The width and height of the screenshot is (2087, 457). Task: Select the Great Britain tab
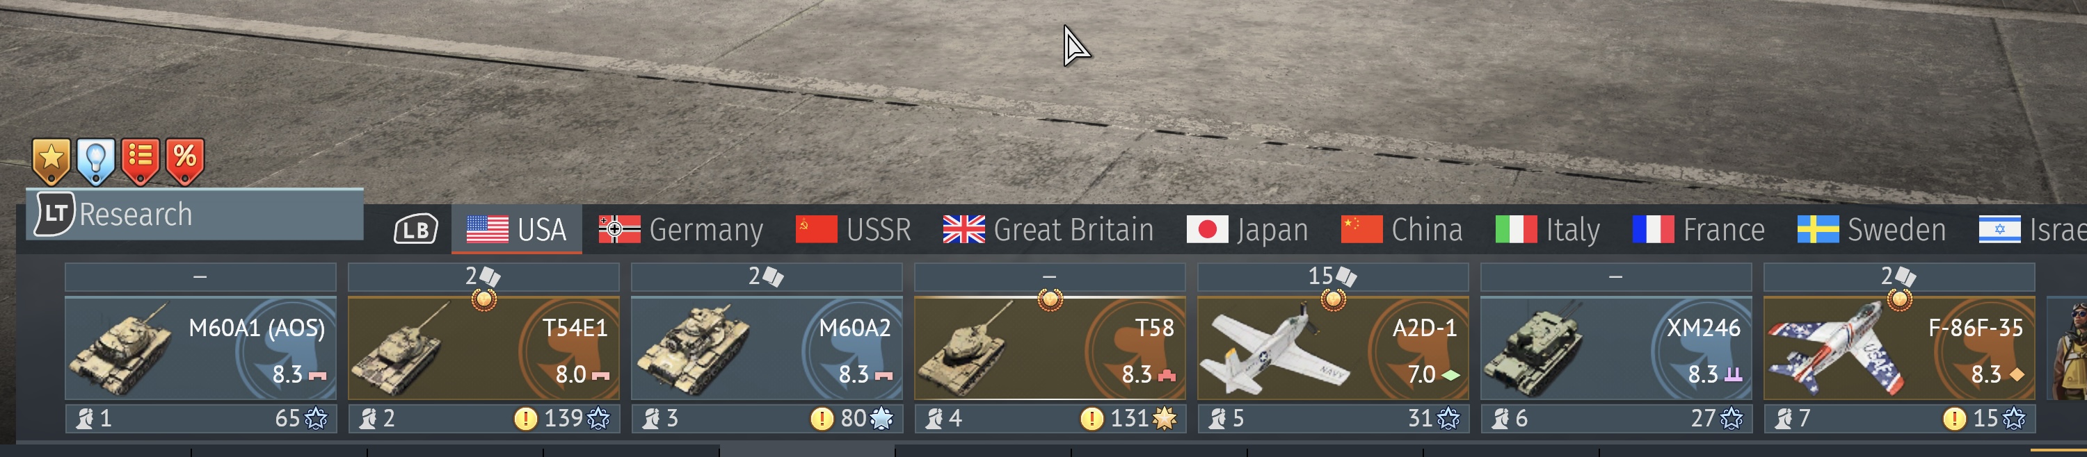click(x=1048, y=230)
